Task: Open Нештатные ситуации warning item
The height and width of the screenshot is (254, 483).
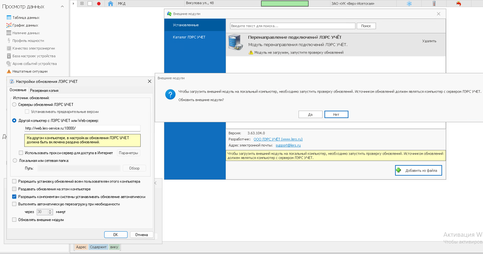Action: [x=30, y=71]
